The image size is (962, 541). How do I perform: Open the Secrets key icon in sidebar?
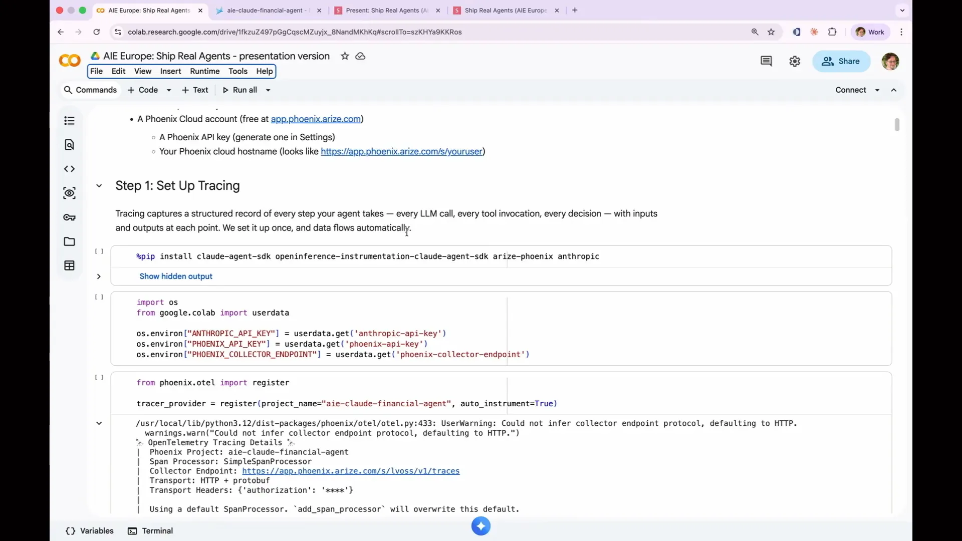point(69,217)
